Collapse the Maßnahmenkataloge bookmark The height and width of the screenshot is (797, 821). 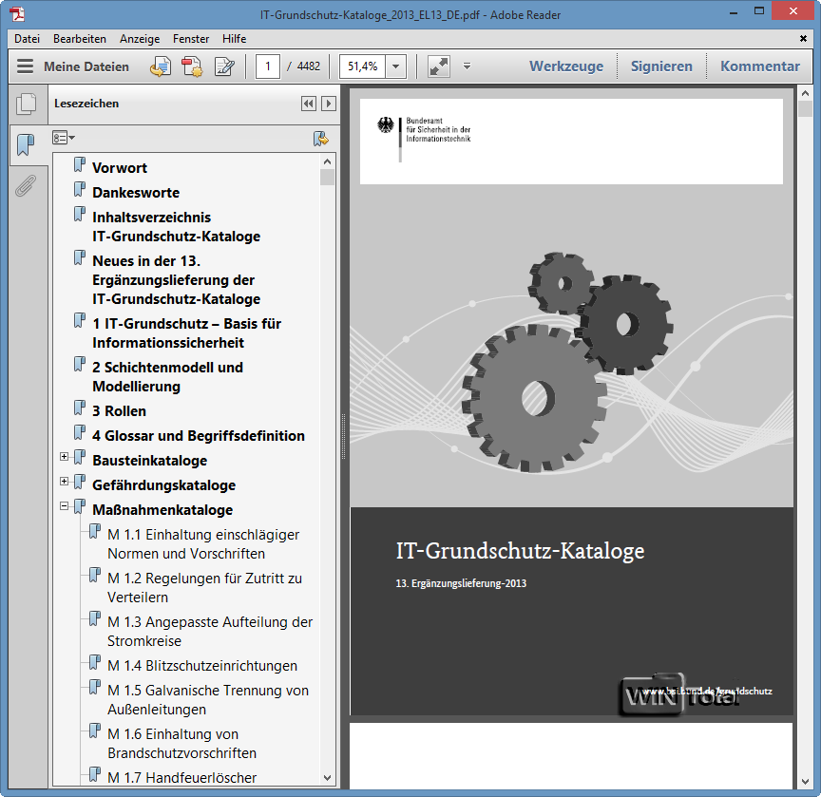[x=64, y=506]
